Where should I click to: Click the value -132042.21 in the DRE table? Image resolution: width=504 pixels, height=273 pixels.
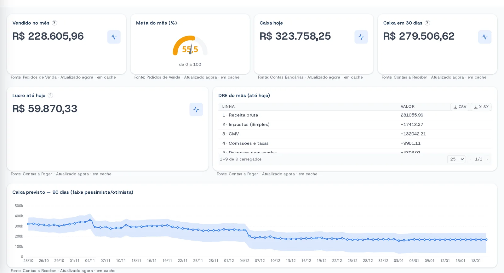point(413,134)
